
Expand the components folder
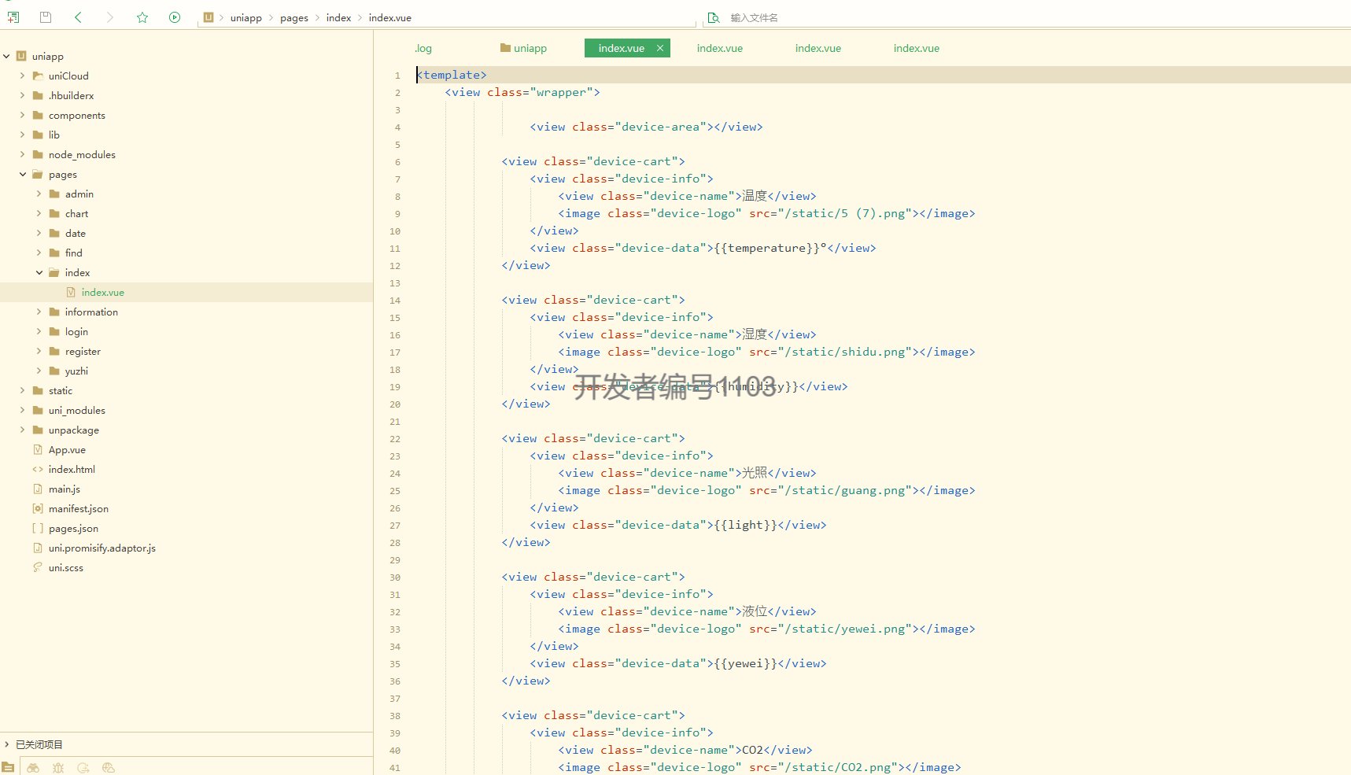pyautogui.click(x=22, y=116)
